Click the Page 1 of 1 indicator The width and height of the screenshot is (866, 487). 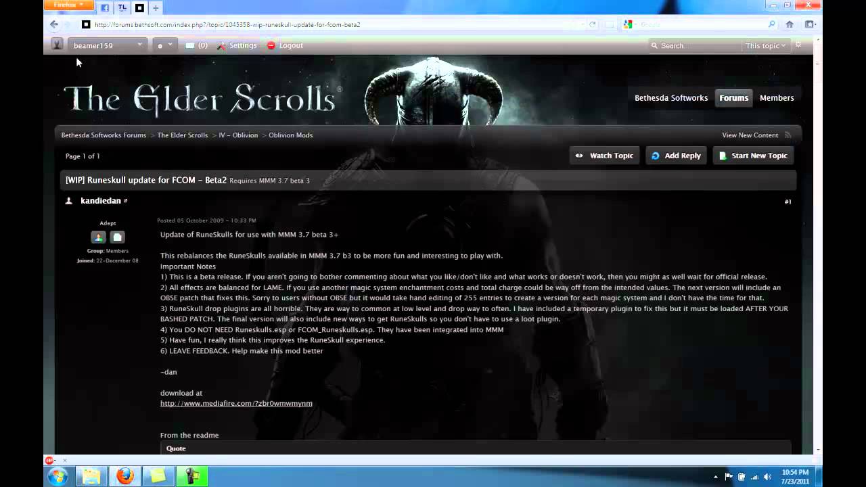point(83,156)
